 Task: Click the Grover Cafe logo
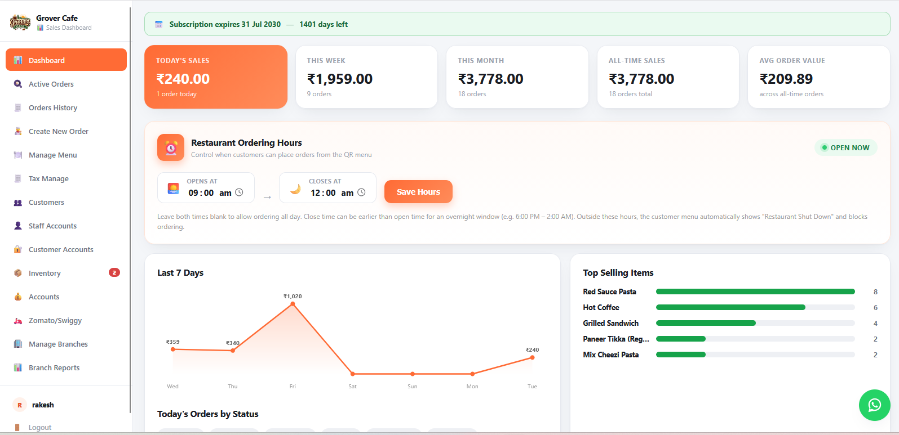(x=20, y=23)
